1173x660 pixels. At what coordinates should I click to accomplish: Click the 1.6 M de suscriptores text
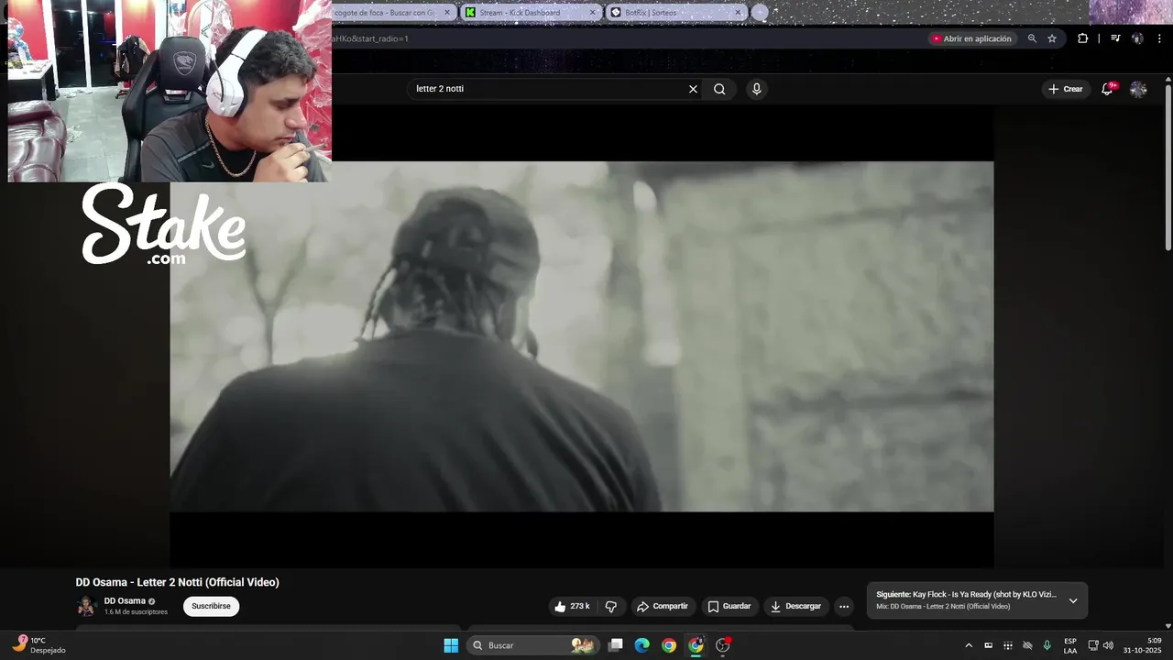[136, 611]
